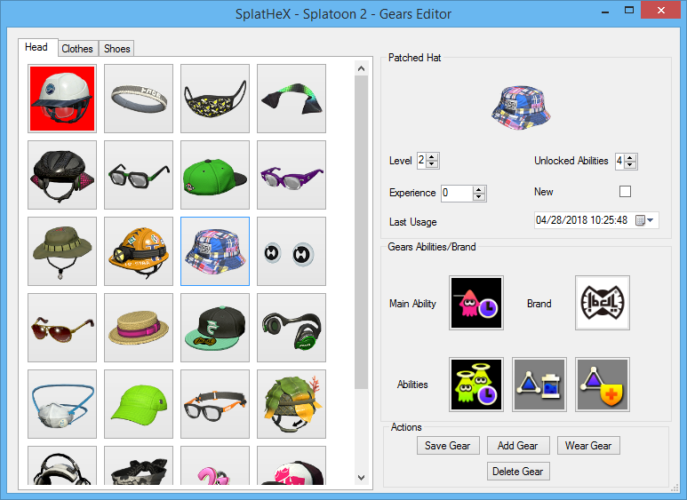Click the gear list scroll down arrow
The width and height of the screenshot is (687, 500).
tap(361, 478)
